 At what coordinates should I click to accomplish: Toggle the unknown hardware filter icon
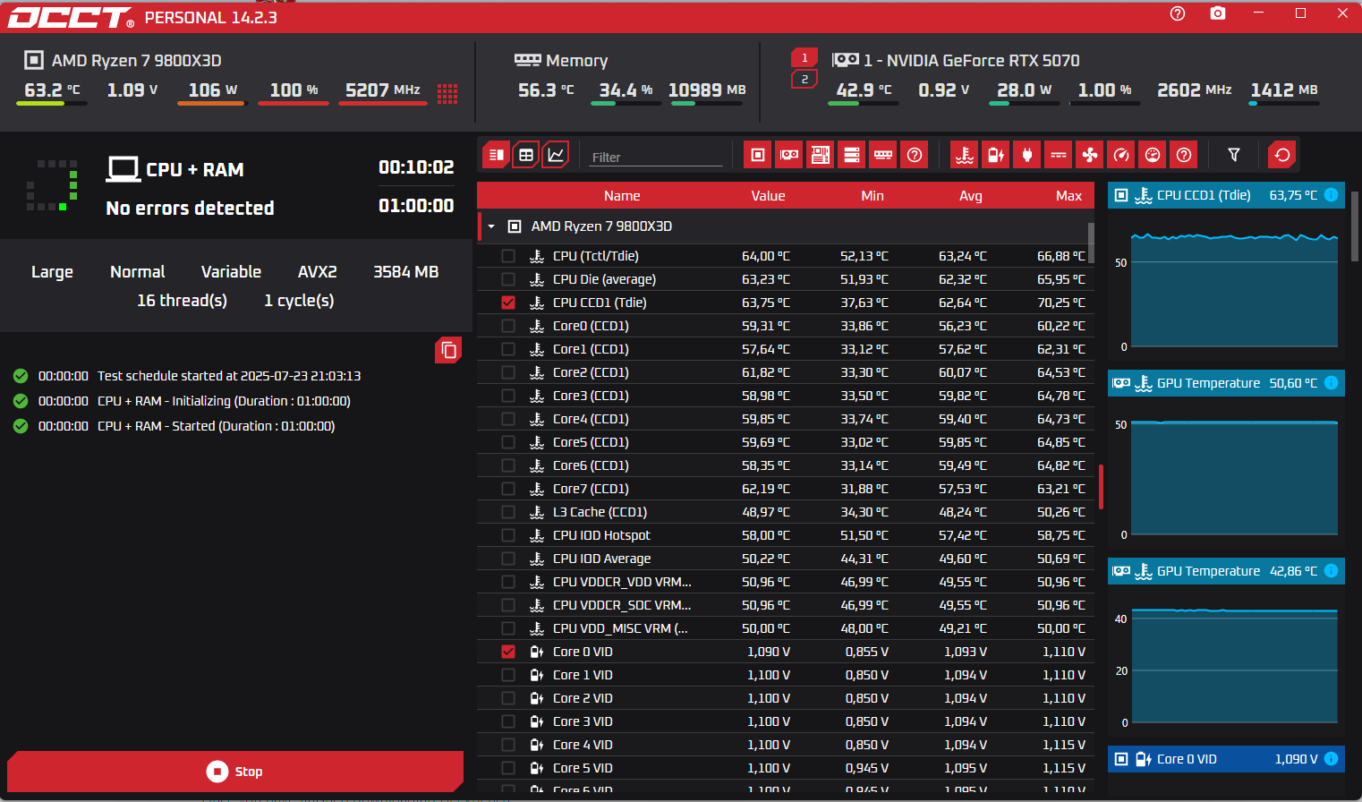pyautogui.click(x=915, y=155)
